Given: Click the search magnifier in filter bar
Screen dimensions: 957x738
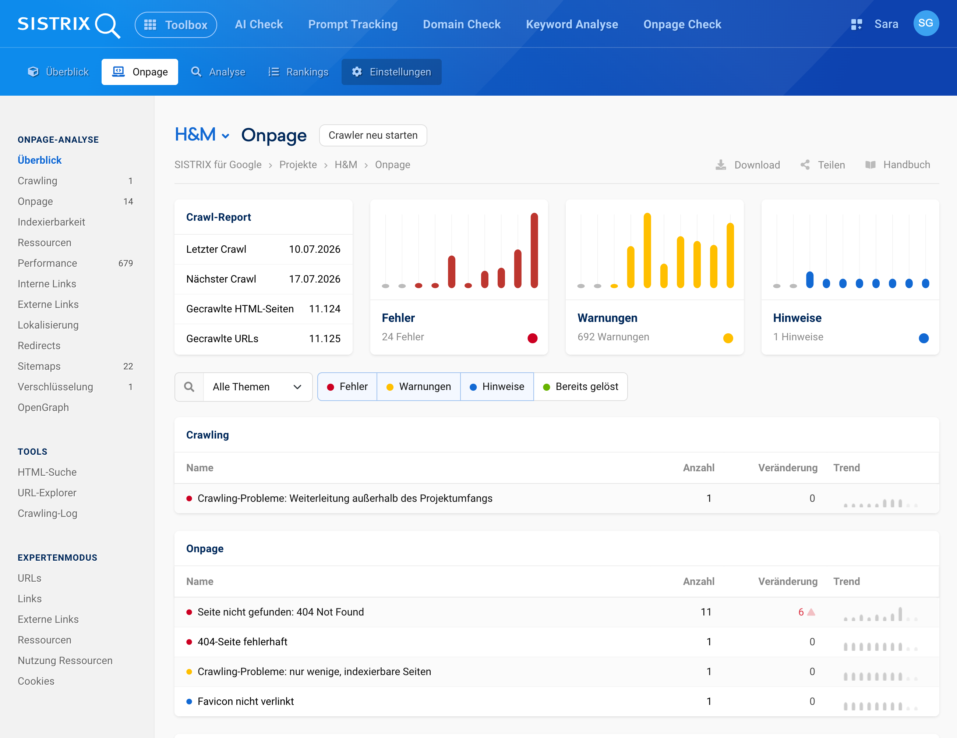Looking at the screenshot, I should pyautogui.click(x=189, y=387).
